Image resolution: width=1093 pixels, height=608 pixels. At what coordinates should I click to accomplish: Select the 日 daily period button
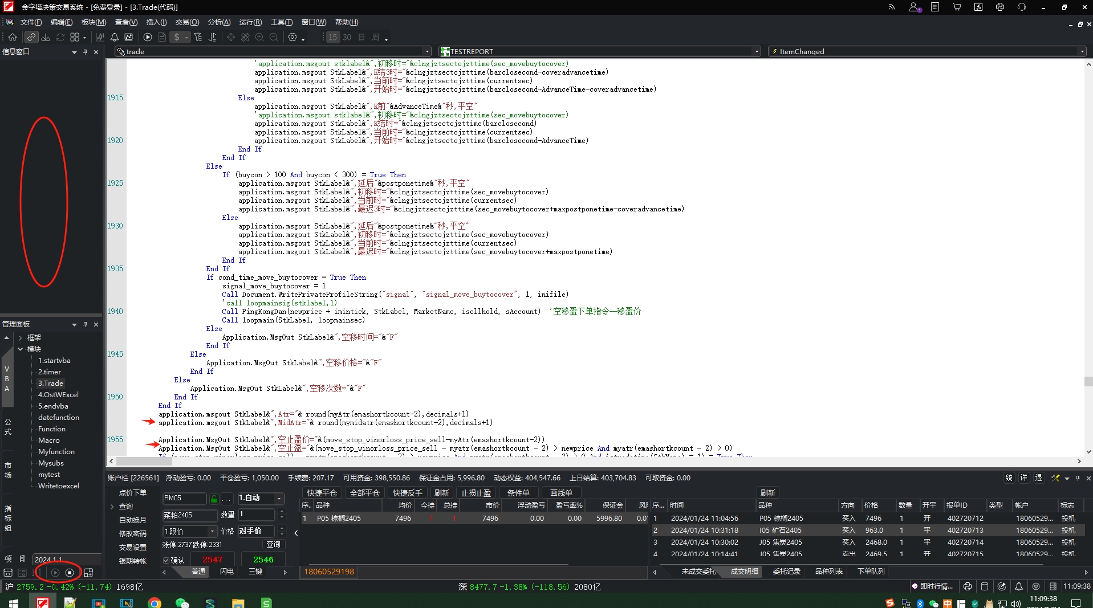361,37
